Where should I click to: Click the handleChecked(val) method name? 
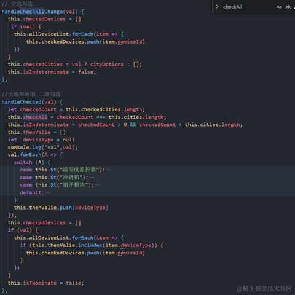[29, 102]
